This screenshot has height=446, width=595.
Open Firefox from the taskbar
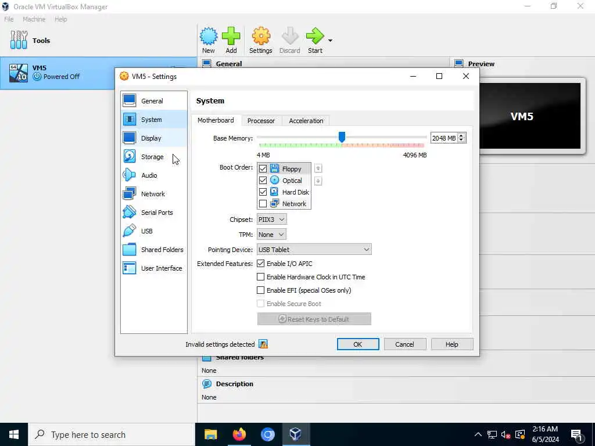click(x=239, y=434)
